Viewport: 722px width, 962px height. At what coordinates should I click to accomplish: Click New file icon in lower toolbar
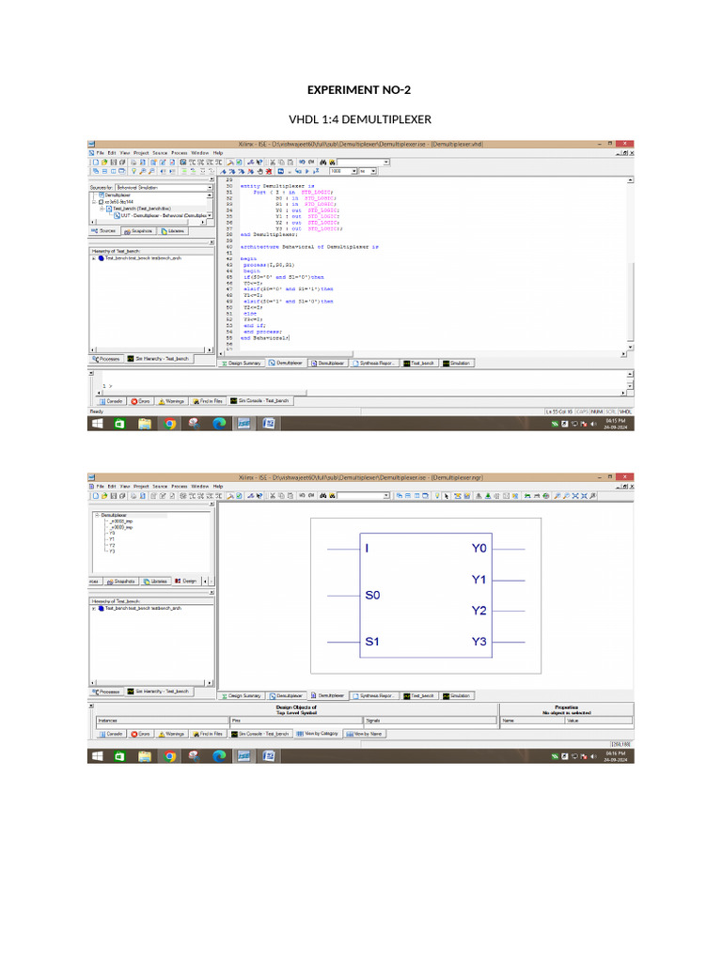pos(96,496)
